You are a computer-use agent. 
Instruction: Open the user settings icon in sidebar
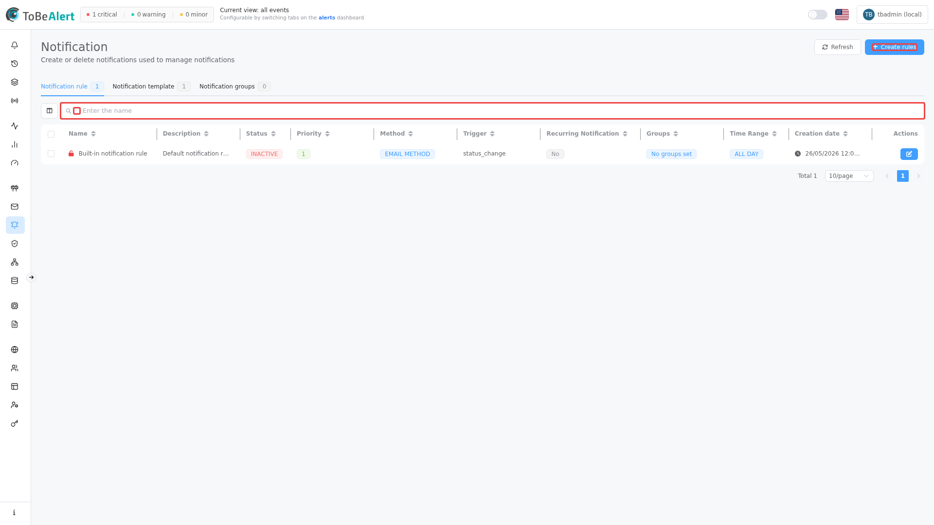(15, 405)
